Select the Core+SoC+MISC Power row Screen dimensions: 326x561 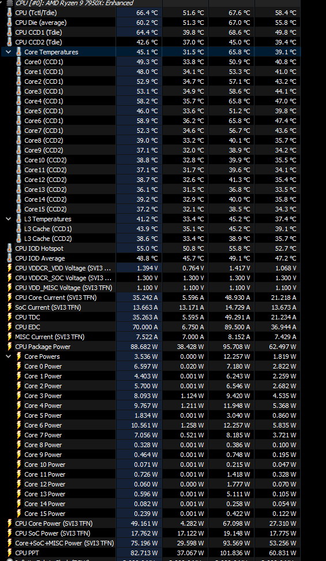(x=150, y=543)
